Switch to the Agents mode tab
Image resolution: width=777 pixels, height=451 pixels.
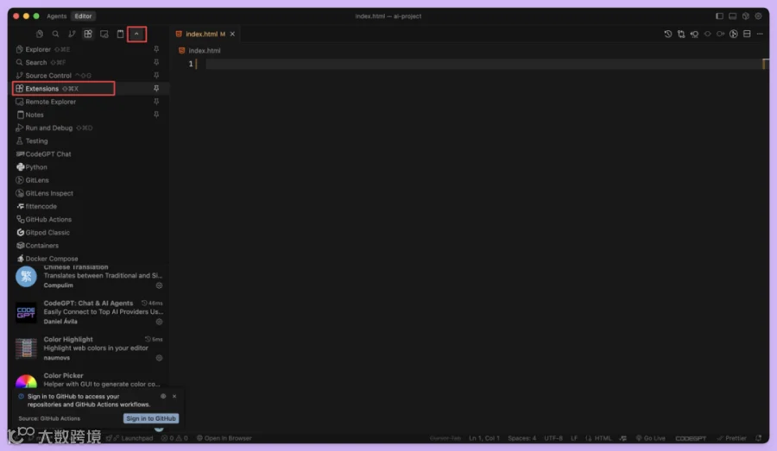[x=56, y=16]
